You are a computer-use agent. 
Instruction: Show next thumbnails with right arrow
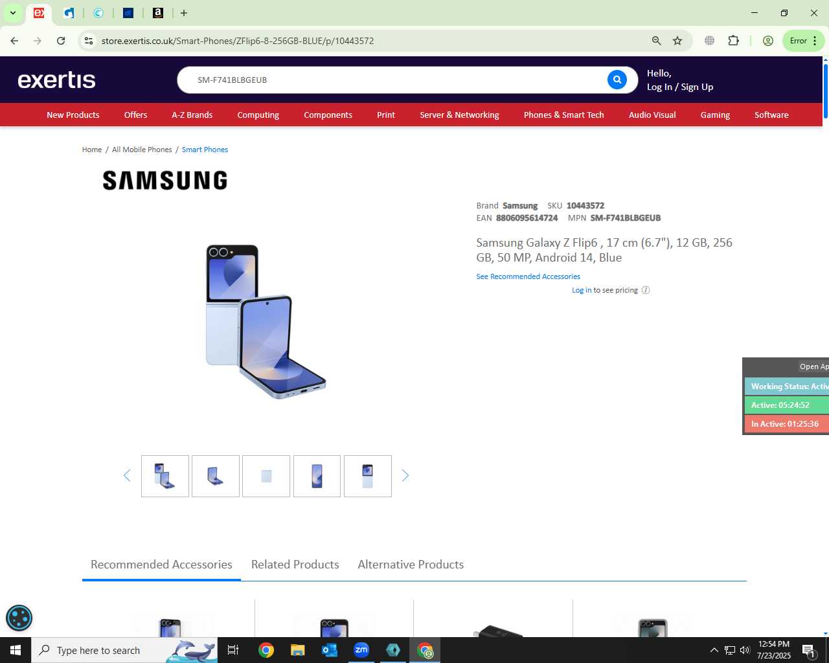pyautogui.click(x=405, y=476)
